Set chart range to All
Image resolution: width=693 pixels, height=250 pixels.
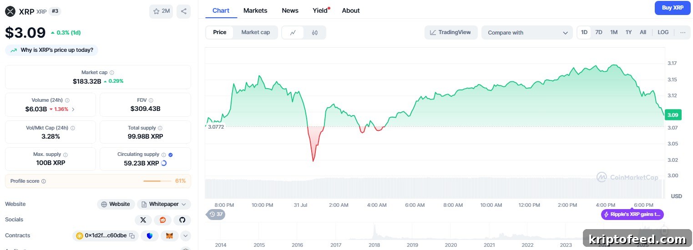643,32
